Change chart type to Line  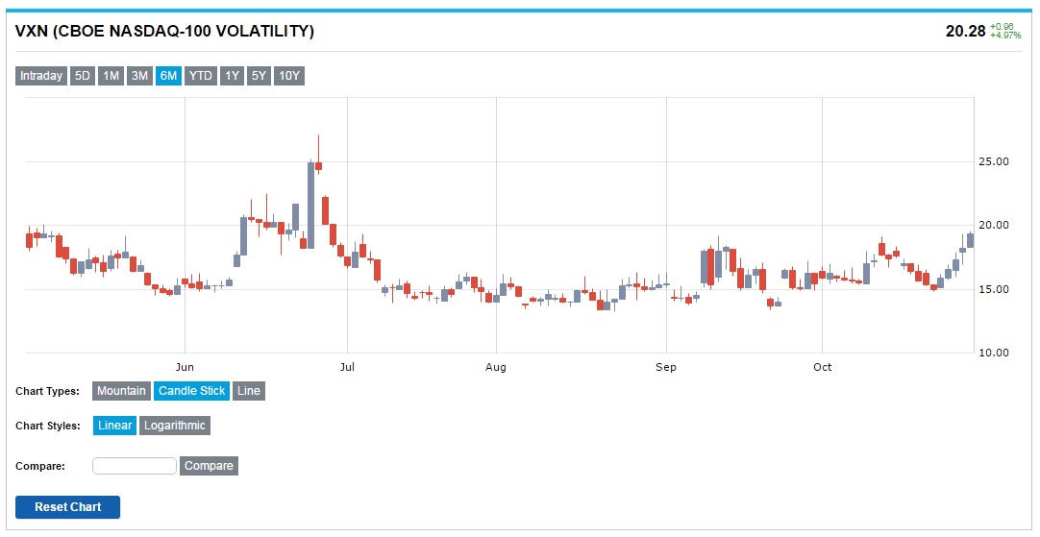[x=249, y=391]
